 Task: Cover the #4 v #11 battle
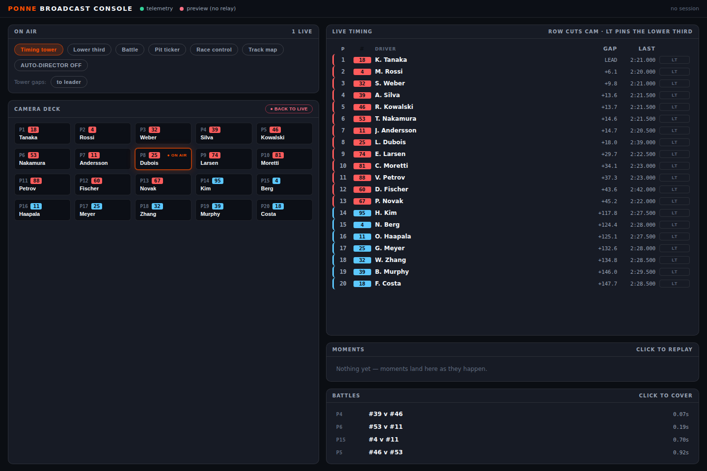pos(513,440)
